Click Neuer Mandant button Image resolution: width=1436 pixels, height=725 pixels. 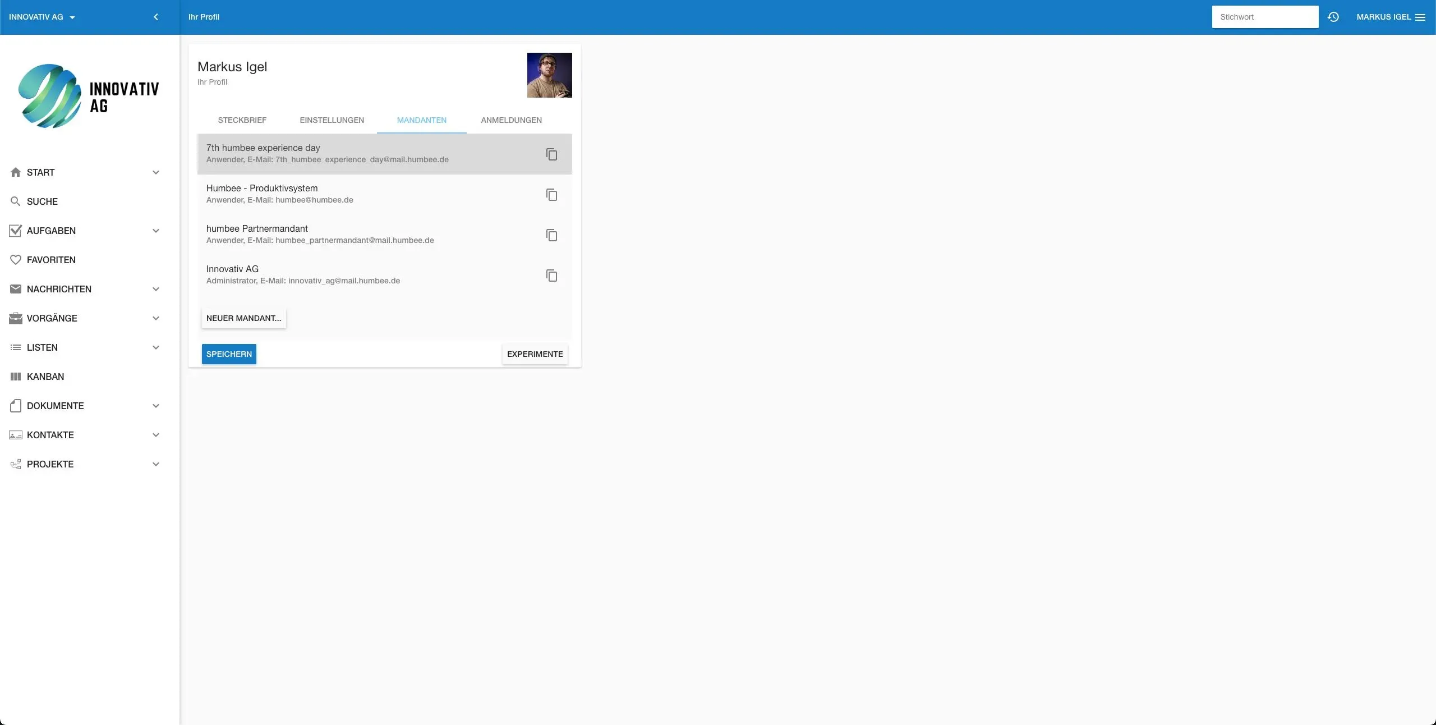coord(243,318)
